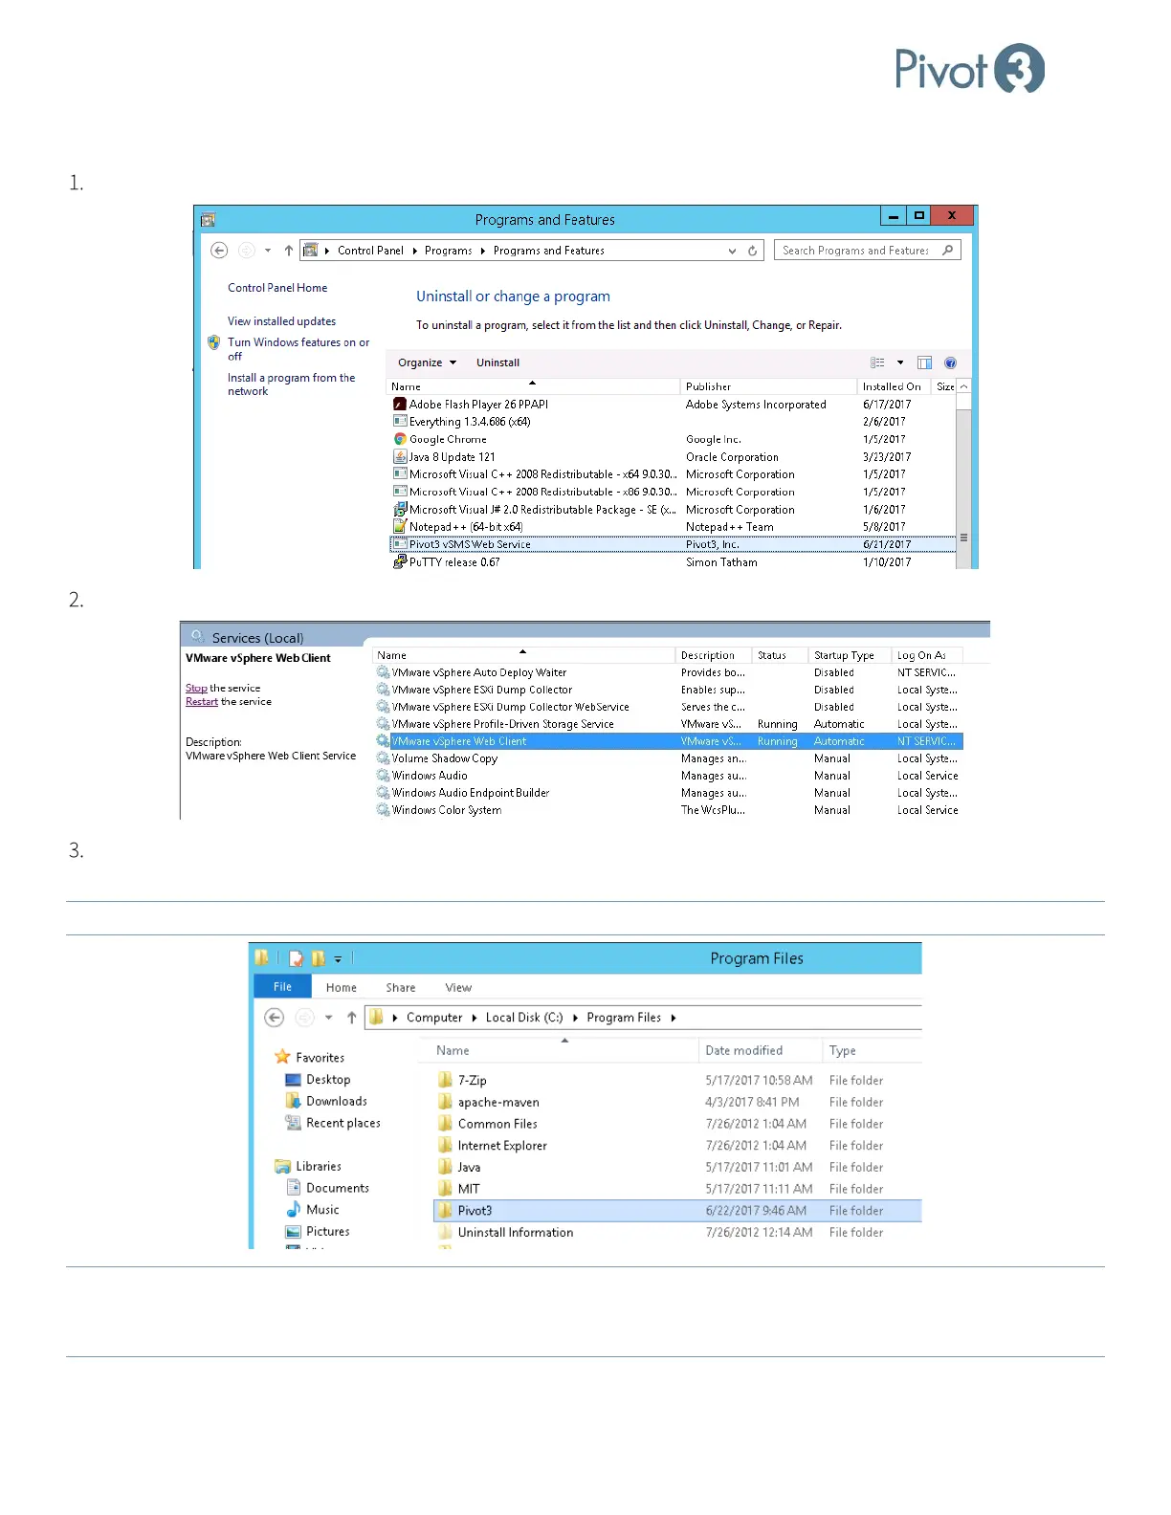Viewport: 1171px width, 1515px height.
Task: Click Adobe Flash Player 26 PPAPI icon
Action: [400, 405]
